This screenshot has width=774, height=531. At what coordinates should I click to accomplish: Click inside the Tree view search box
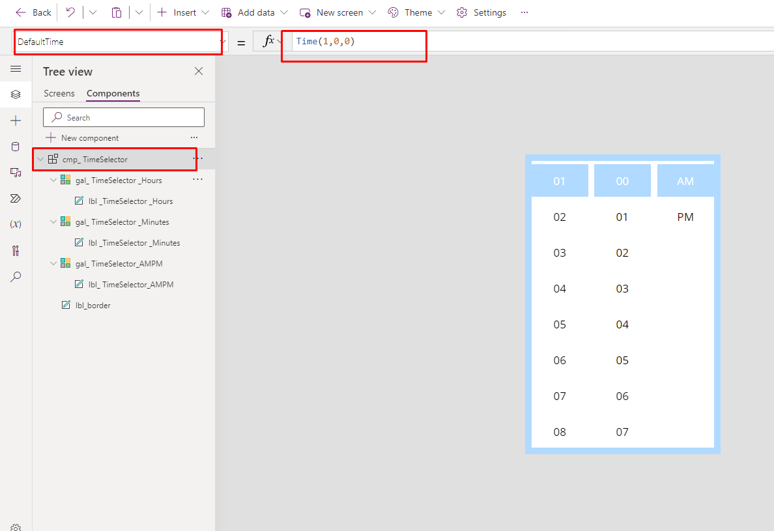[x=124, y=117]
